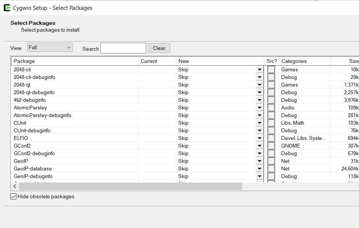Check the source box for 4ti2-debuginfo
359x228 pixels.
(x=271, y=100)
